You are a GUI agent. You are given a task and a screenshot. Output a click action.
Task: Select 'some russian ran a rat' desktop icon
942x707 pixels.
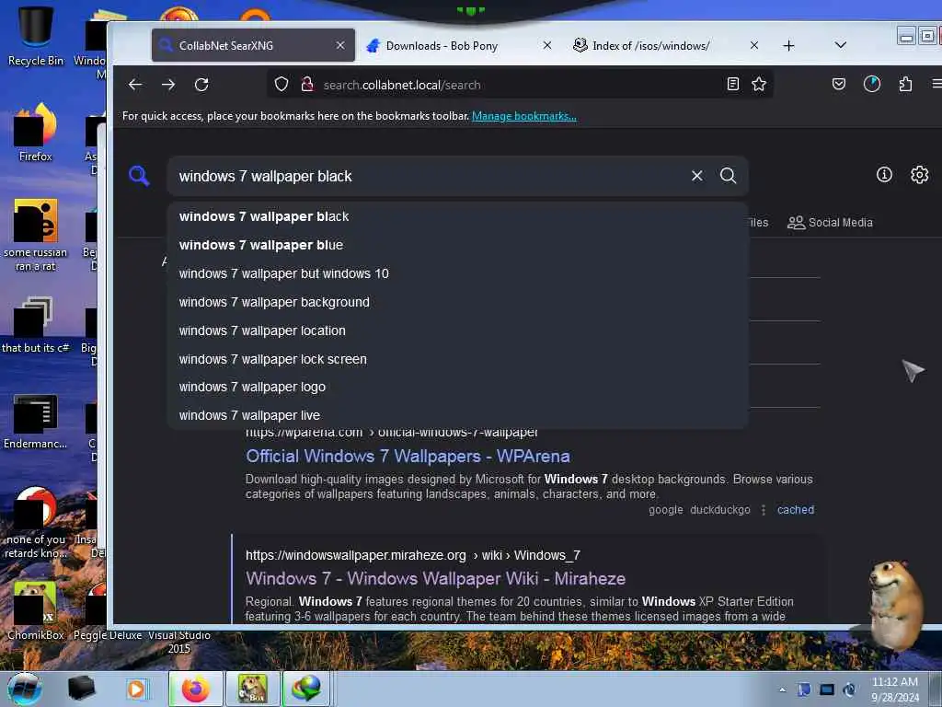[36, 235]
